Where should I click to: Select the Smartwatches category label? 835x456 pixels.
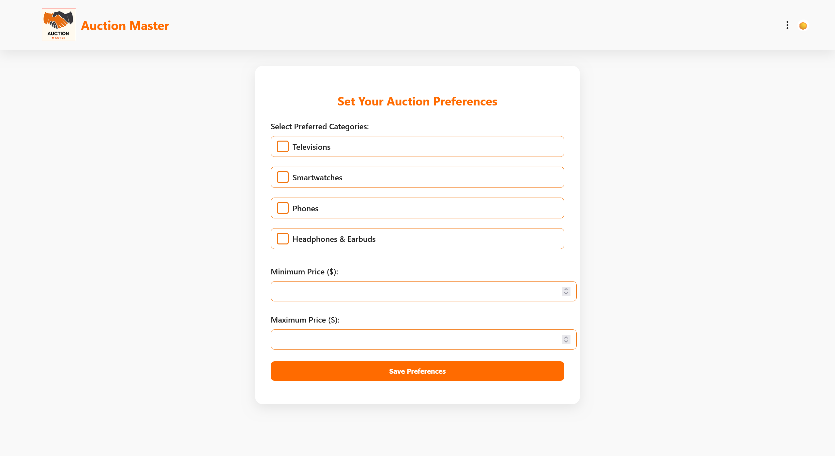317,177
